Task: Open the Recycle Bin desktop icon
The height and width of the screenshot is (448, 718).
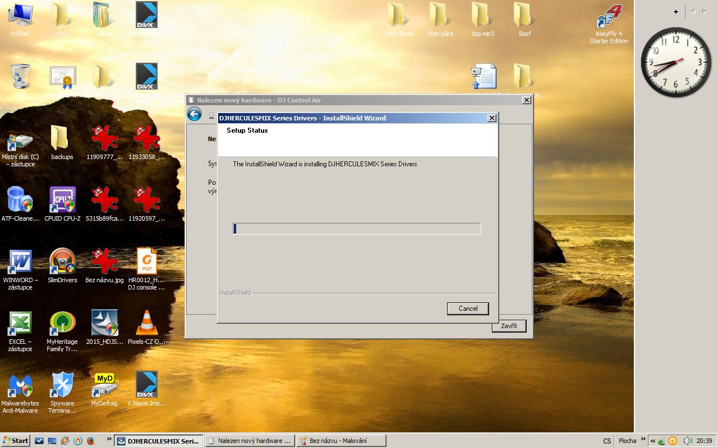Action: coord(20,81)
